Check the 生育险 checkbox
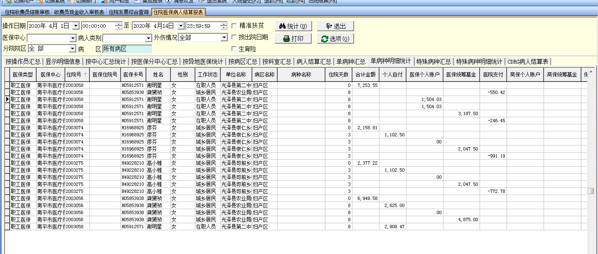 pyautogui.click(x=234, y=49)
